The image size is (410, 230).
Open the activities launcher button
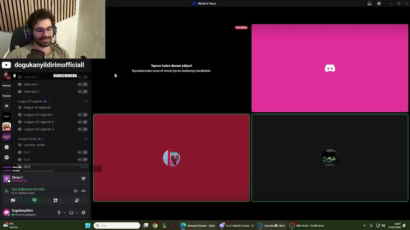pos(56,200)
